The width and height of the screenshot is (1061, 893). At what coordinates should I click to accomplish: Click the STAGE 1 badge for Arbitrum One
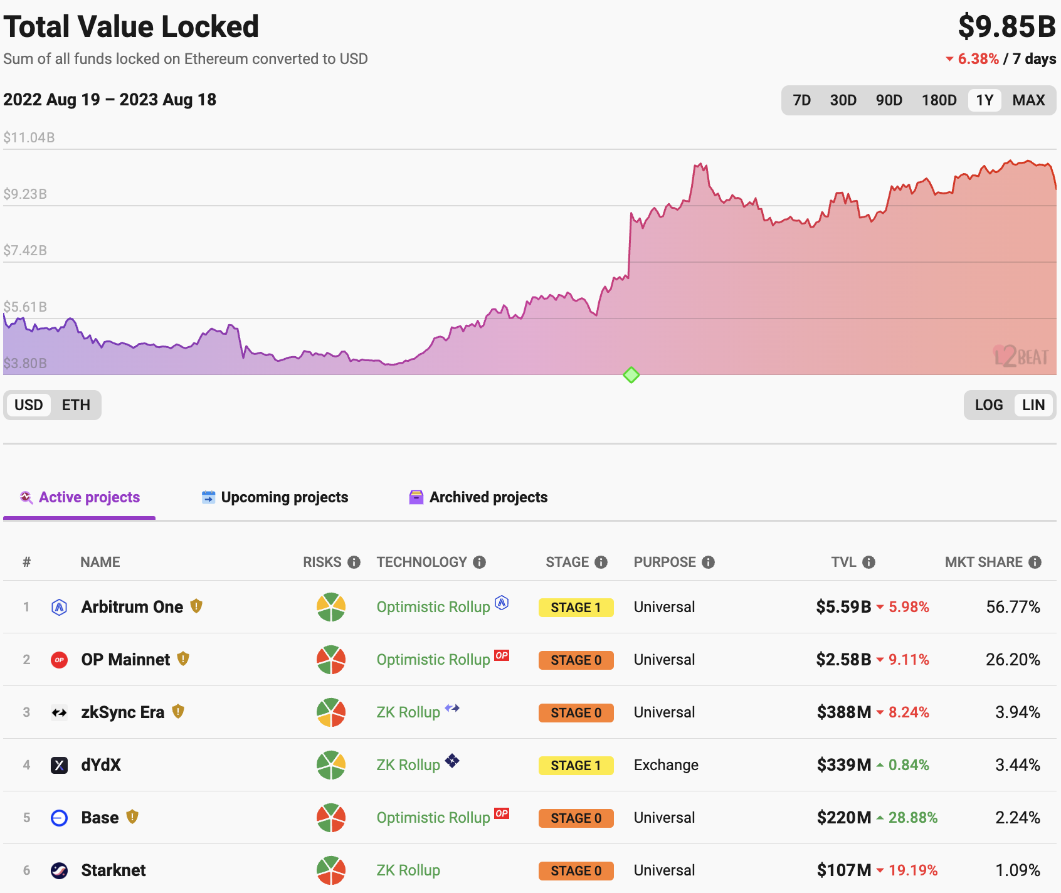pos(576,608)
